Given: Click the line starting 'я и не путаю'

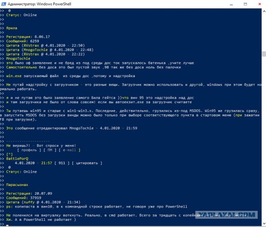Looking at the screenshot, I should [x=100, y=98].
